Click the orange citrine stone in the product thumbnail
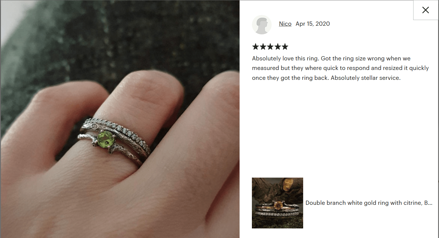439x238 pixels. [278, 205]
